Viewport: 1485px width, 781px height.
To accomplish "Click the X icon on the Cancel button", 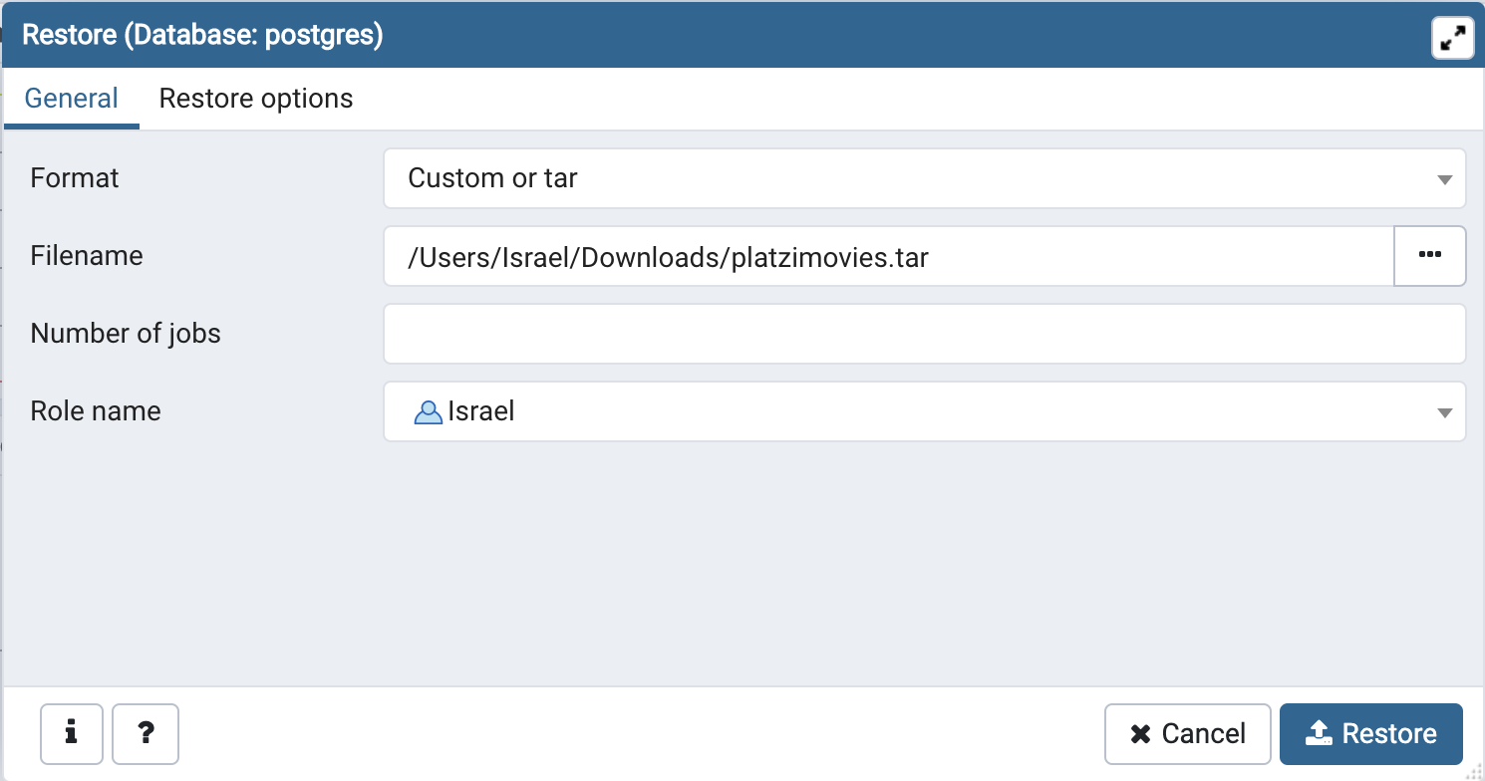I will pos(1140,734).
